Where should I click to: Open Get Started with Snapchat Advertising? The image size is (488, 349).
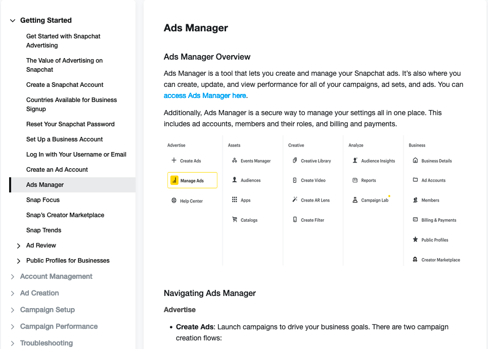point(63,41)
